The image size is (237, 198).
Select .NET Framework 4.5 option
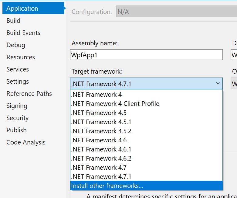[x=146, y=113]
